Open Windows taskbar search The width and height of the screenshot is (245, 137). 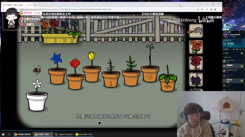(x=9, y=135)
